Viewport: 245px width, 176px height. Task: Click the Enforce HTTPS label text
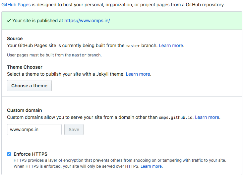click(x=31, y=154)
